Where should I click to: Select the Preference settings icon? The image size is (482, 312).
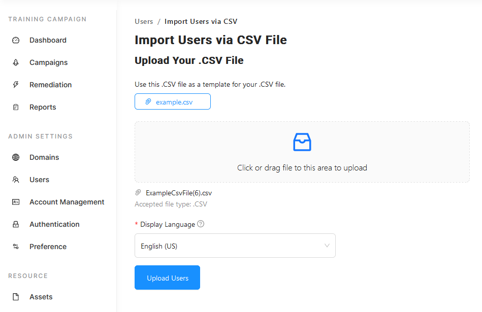(x=15, y=247)
